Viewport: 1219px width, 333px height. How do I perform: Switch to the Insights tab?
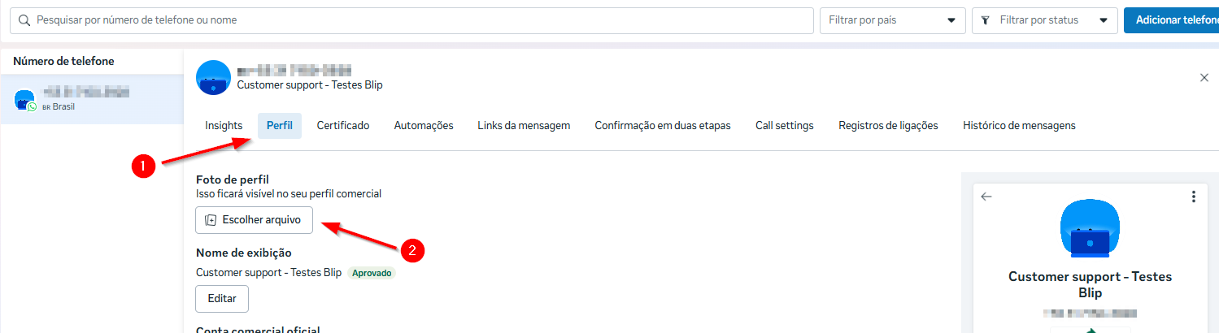224,126
